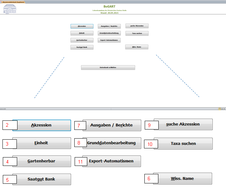Open enlarged Grunddatenbearbeitung button beside number 8
The height and width of the screenshot is (196, 226).
pos(112,143)
